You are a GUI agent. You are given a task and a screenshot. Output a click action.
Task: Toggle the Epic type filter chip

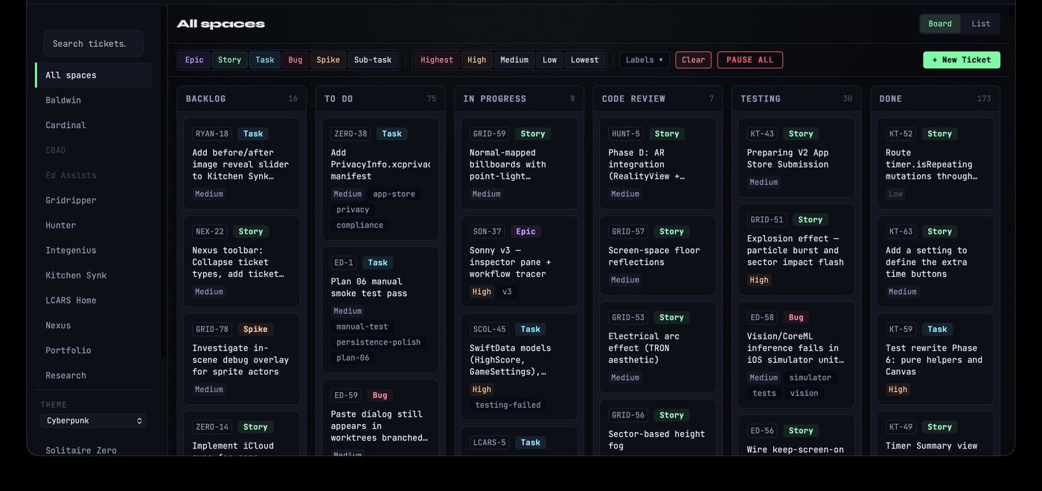click(194, 60)
